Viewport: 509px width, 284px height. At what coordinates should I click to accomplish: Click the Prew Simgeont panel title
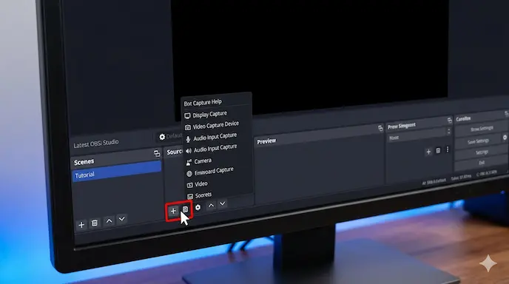[x=401, y=126]
